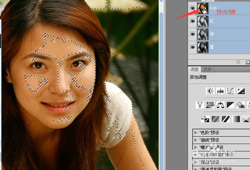Add a Posterize adjustment

pos(215,119)
